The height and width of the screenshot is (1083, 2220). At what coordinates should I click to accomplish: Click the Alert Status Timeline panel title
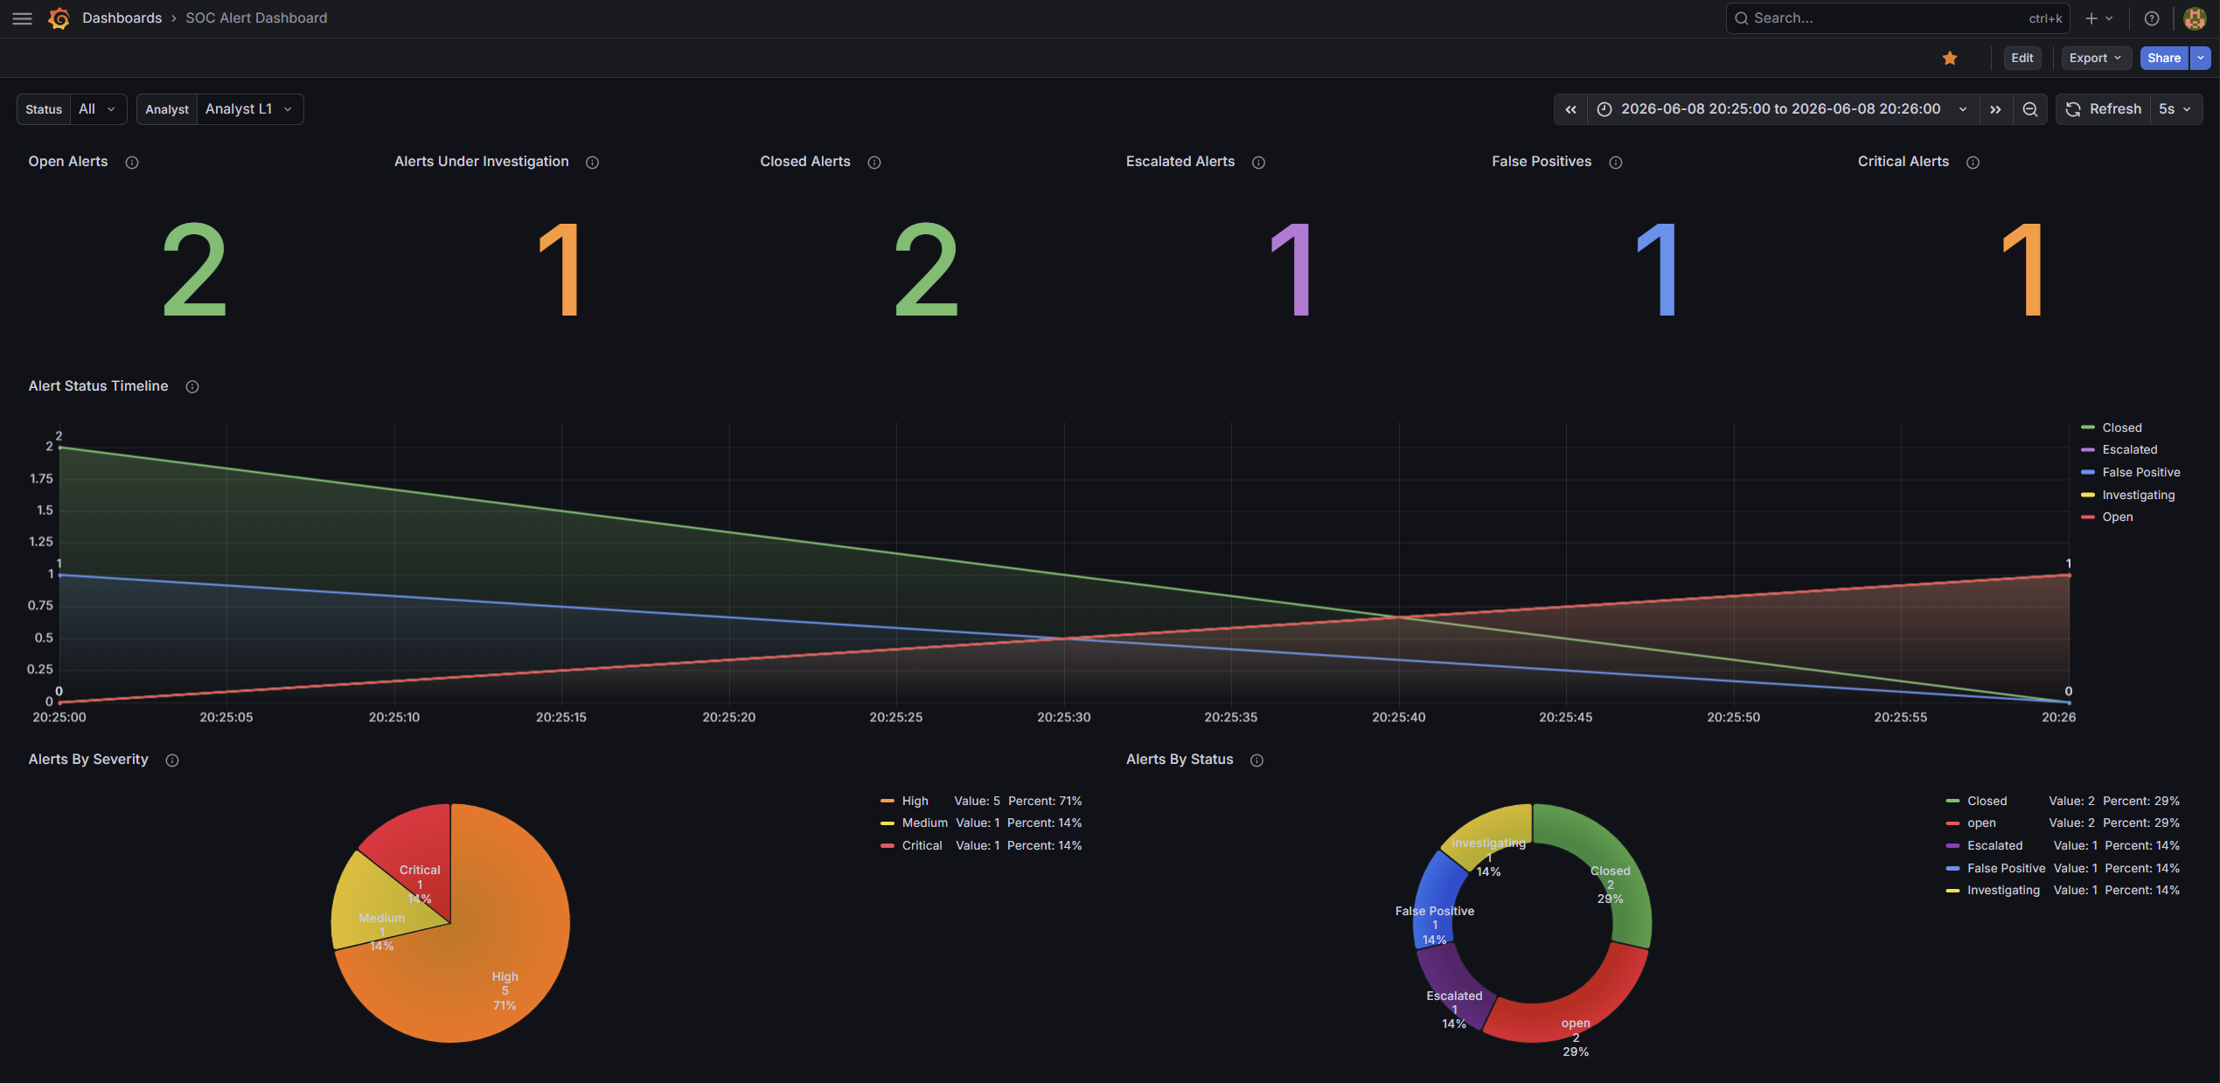(x=98, y=386)
